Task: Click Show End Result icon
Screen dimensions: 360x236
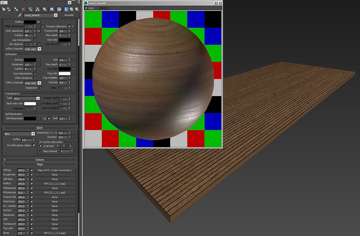Action: pos(66,9)
